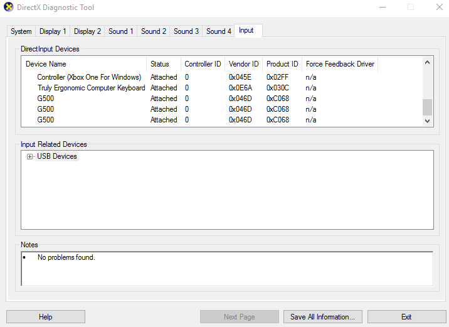The width and height of the screenshot is (449, 327).
Task: Click the Vendor ID column header
Action: (244, 64)
